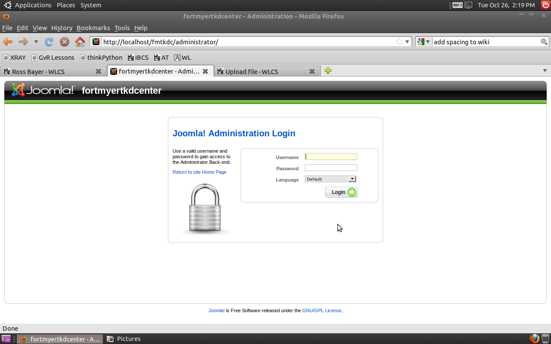The height and width of the screenshot is (344, 551).
Task: Open the XRAY bookmark
Action: click(15, 58)
